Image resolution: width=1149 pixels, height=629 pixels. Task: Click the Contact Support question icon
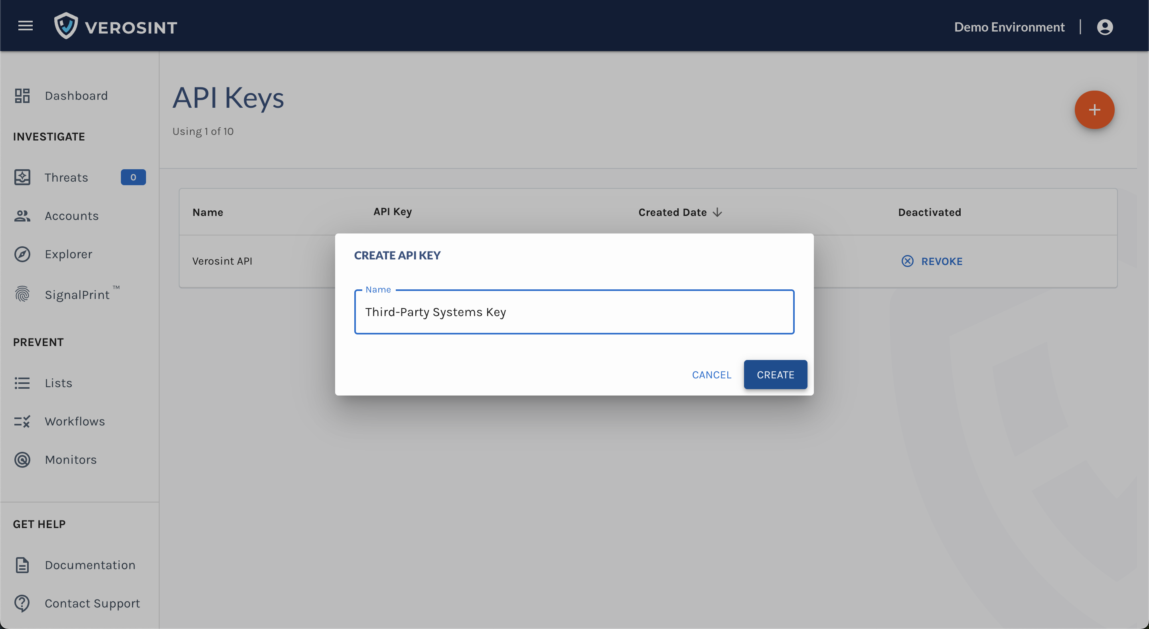point(22,603)
